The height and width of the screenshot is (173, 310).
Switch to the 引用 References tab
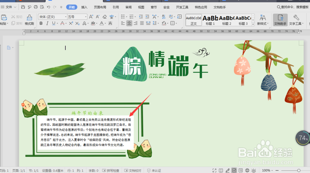116,7
